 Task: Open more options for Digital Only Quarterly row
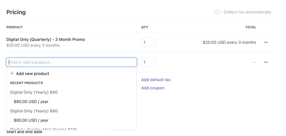click(266, 42)
